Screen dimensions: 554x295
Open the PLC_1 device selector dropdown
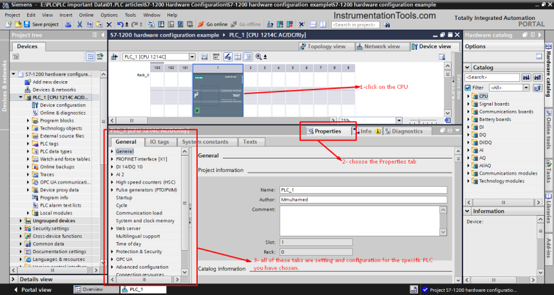click(x=192, y=57)
